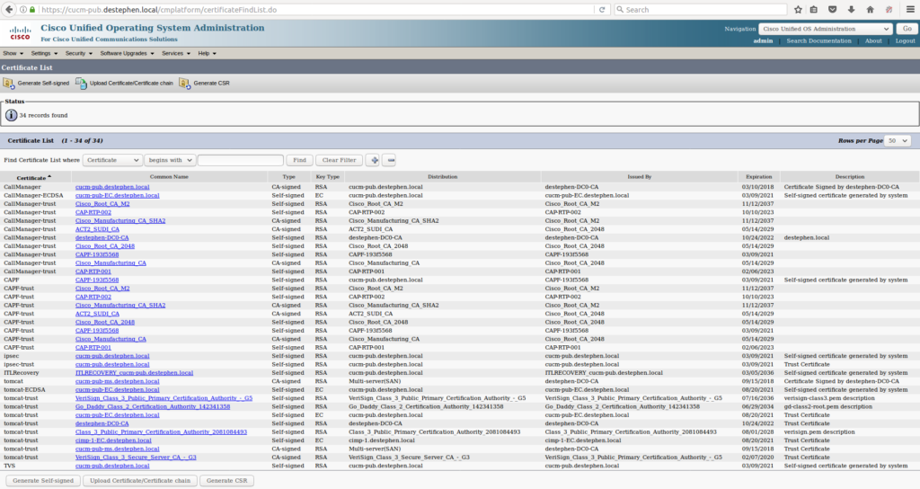The image size is (920, 489).
Task: Click the Generate CSR toolbar icon at top
Action: pyautogui.click(x=185, y=84)
